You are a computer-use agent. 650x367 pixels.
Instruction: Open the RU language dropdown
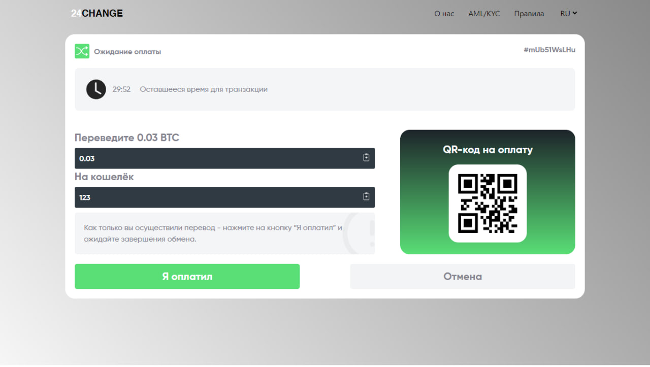(568, 14)
